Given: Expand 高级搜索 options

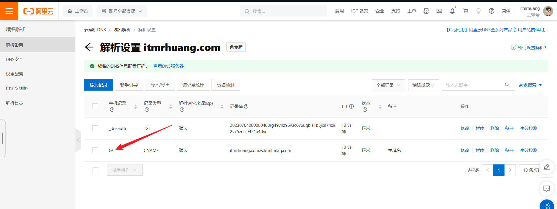Looking at the screenshot, I should (x=530, y=85).
